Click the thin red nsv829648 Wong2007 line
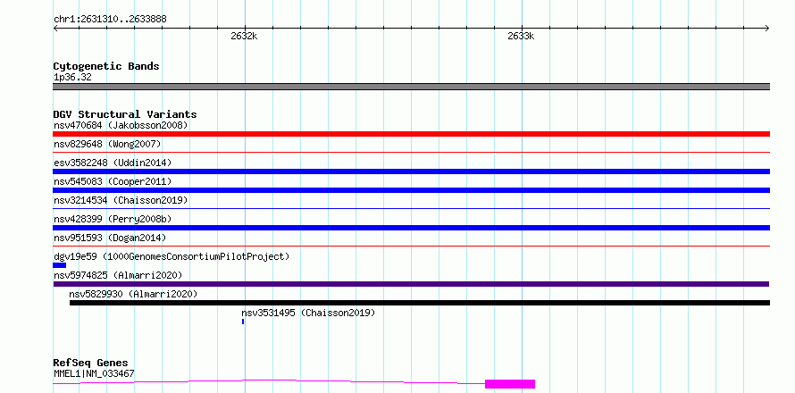The width and height of the screenshot is (795, 393). tap(411, 152)
